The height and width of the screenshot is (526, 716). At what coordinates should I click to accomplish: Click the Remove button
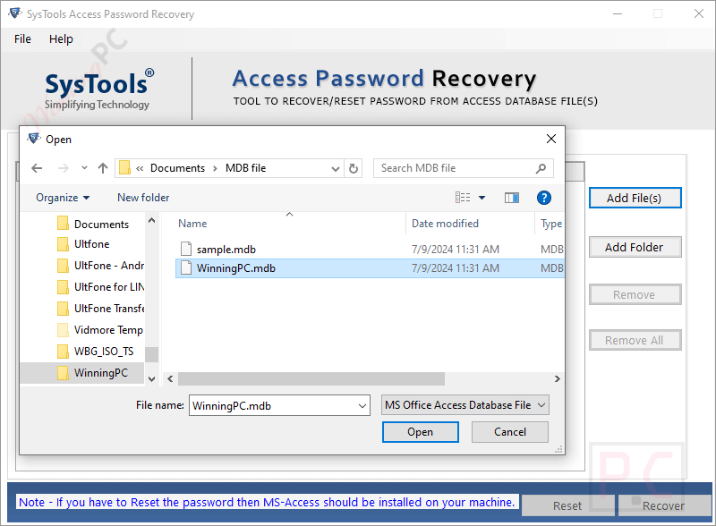635,294
